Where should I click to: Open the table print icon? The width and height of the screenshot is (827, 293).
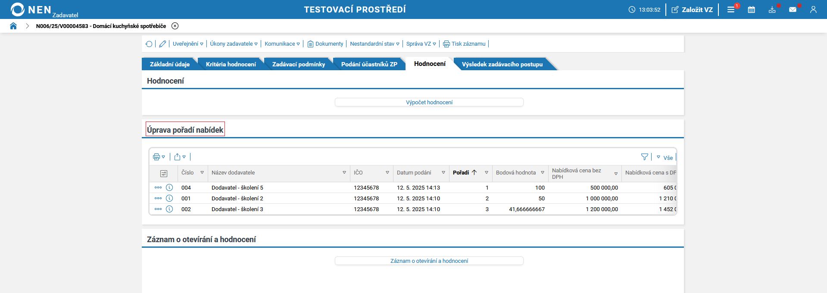(156, 157)
